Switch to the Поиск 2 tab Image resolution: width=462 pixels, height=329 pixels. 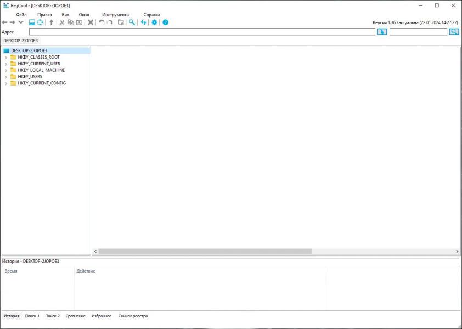53,316
